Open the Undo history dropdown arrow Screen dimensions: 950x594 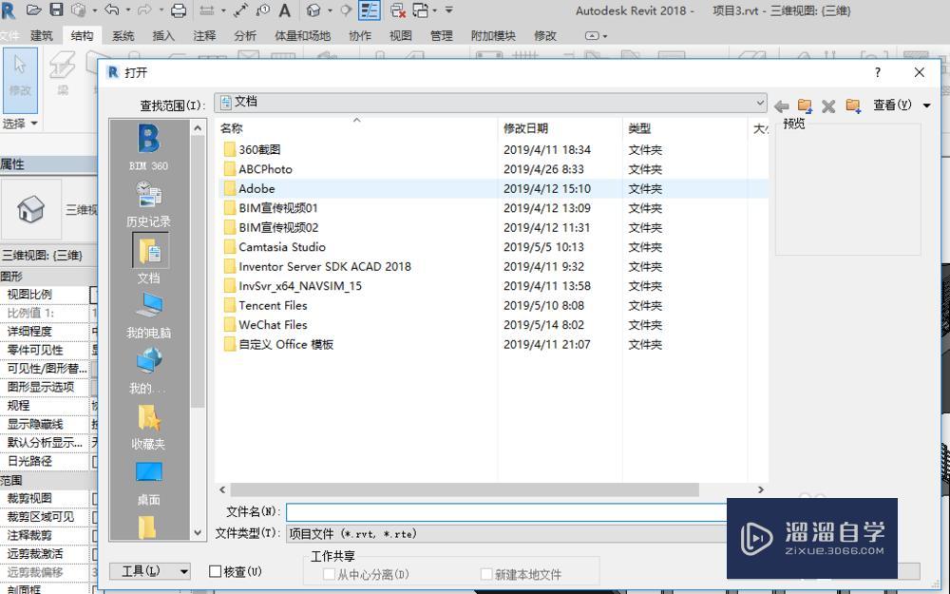(128, 10)
